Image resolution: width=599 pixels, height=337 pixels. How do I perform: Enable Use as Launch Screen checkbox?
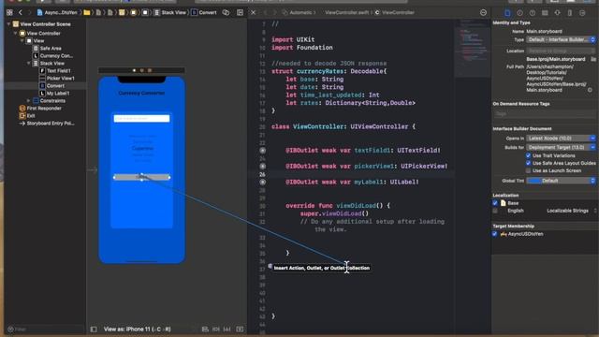[x=528, y=170]
